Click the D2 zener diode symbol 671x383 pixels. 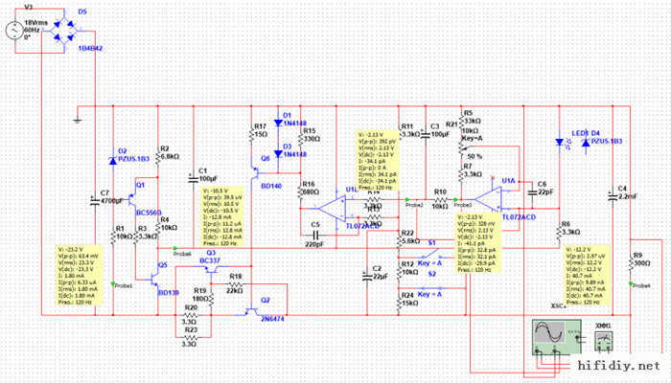click(x=113, y=161)
